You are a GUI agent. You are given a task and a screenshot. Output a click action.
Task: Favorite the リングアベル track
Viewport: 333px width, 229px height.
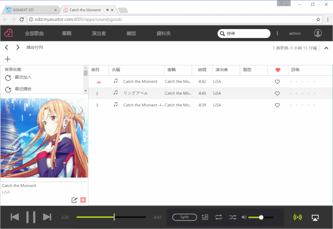pyautogui.click(x=277, y=93)
